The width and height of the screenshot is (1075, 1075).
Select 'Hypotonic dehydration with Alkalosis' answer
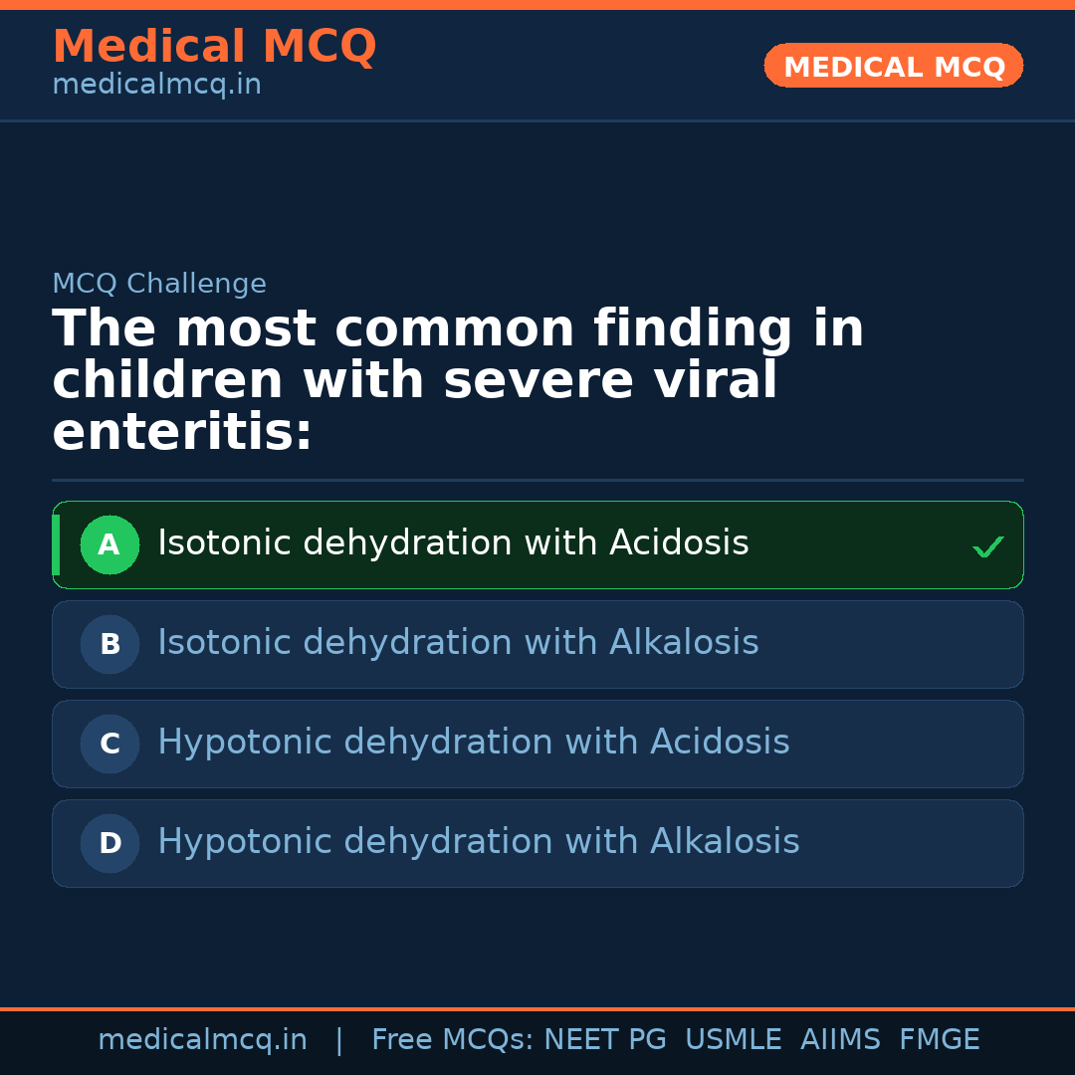[x=478, y=842]
